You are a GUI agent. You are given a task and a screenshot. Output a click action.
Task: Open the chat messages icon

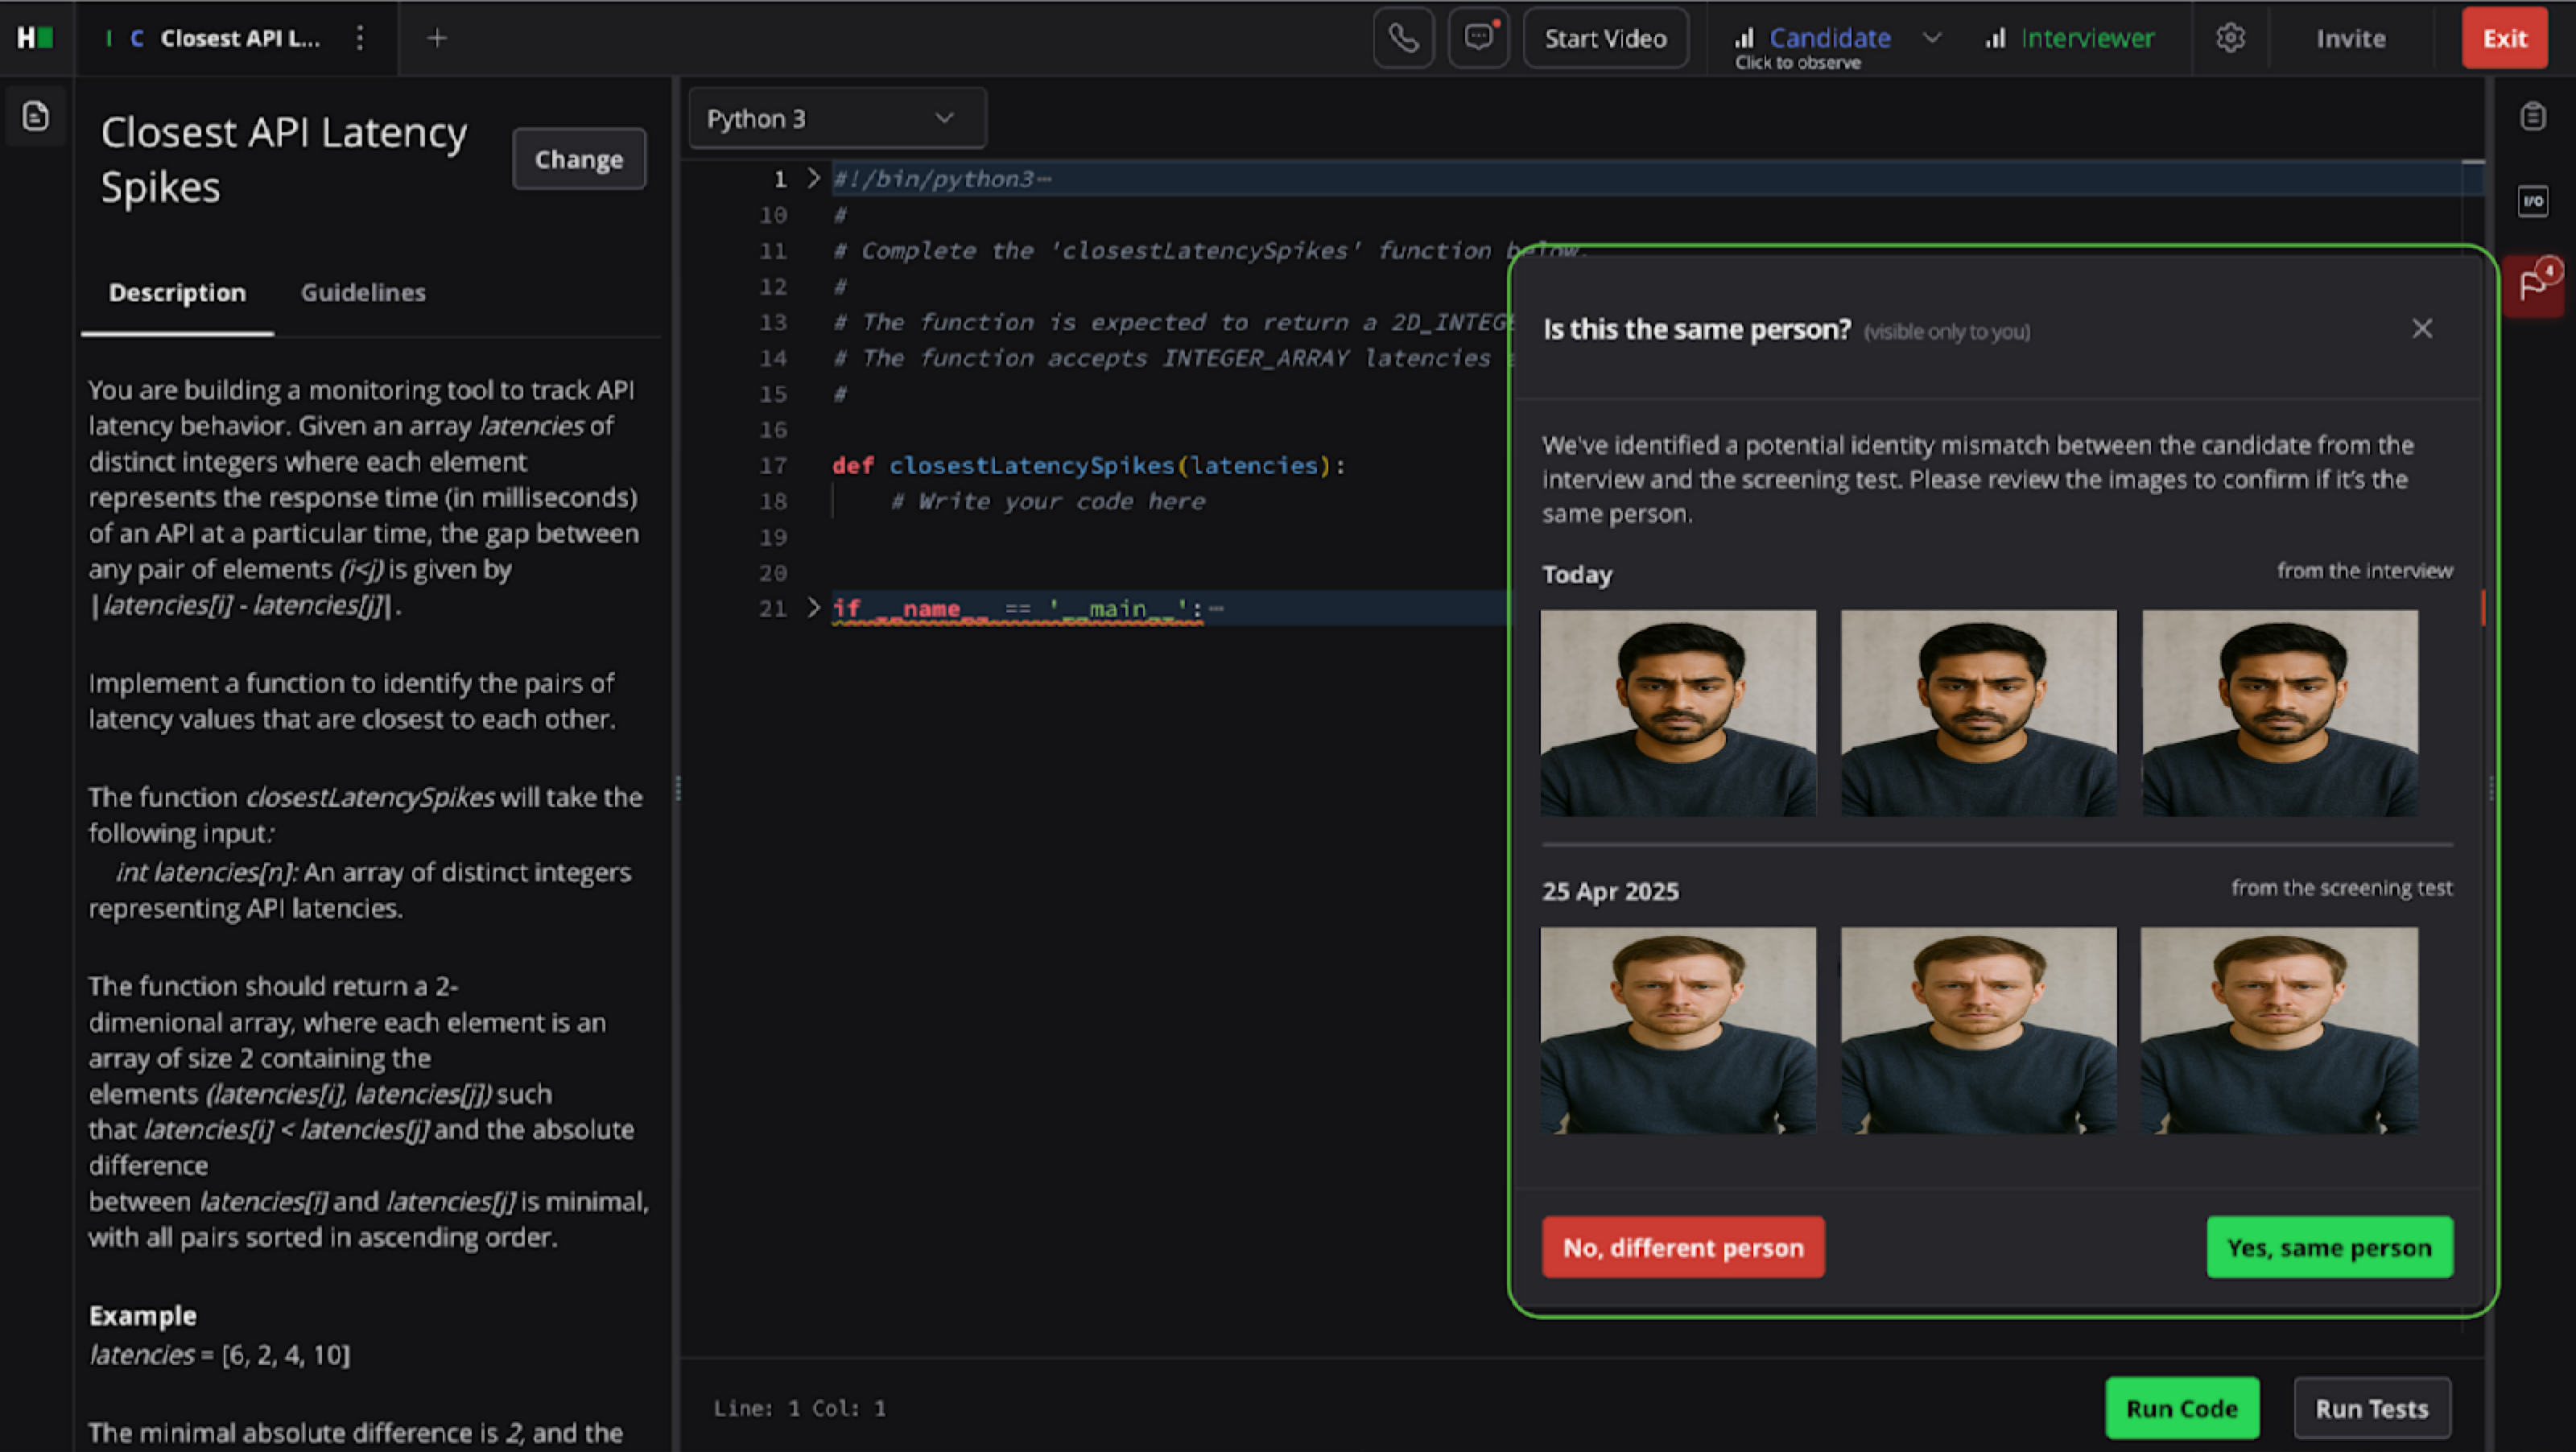(x=1478, y=38)
